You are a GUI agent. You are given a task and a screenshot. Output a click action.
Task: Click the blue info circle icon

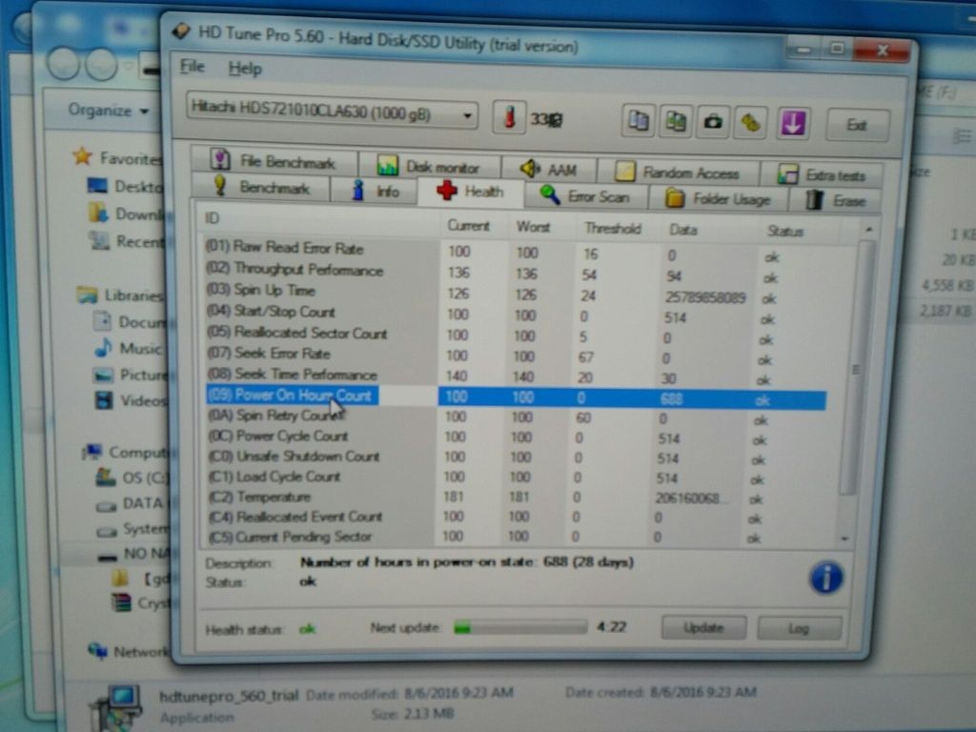coord(825,577)
